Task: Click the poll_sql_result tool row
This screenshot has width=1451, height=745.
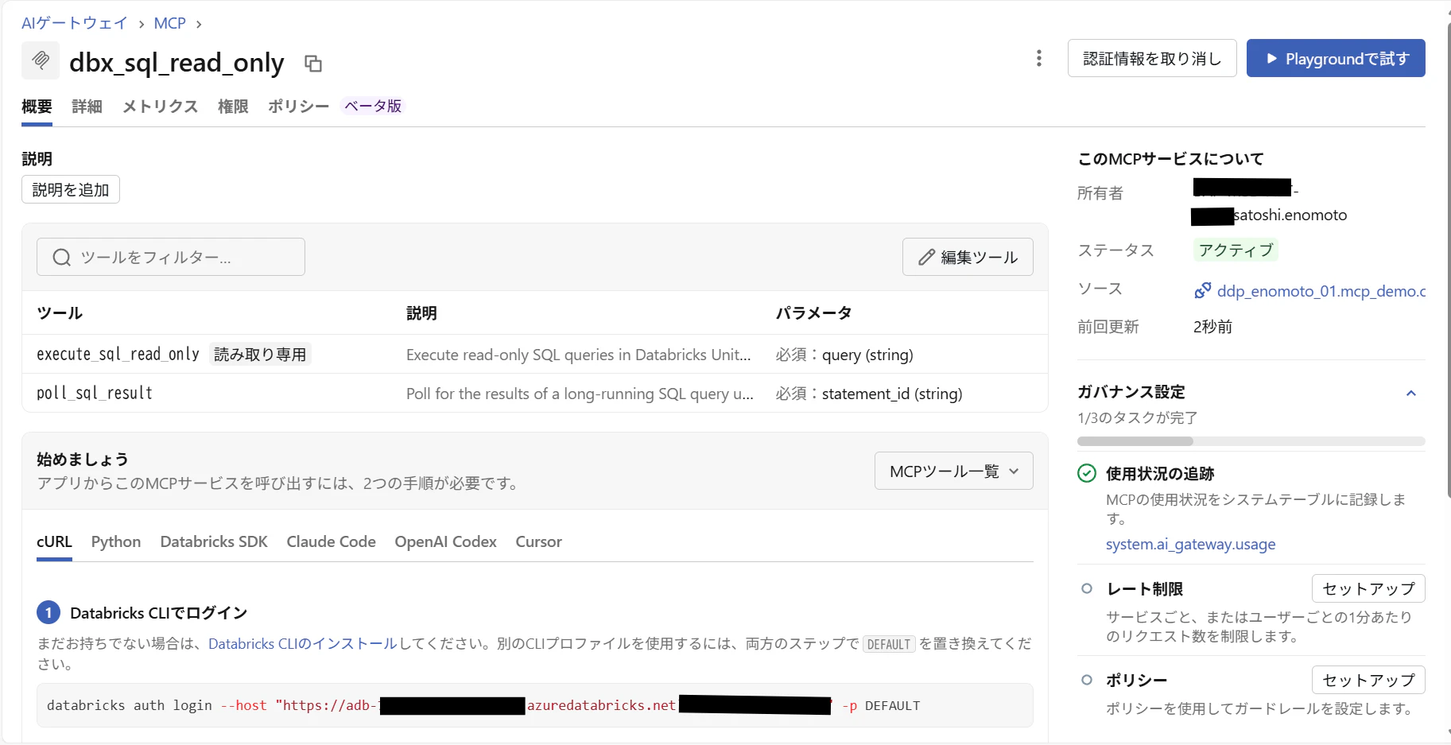Action: pyautogui.click(x=534, y=393)
